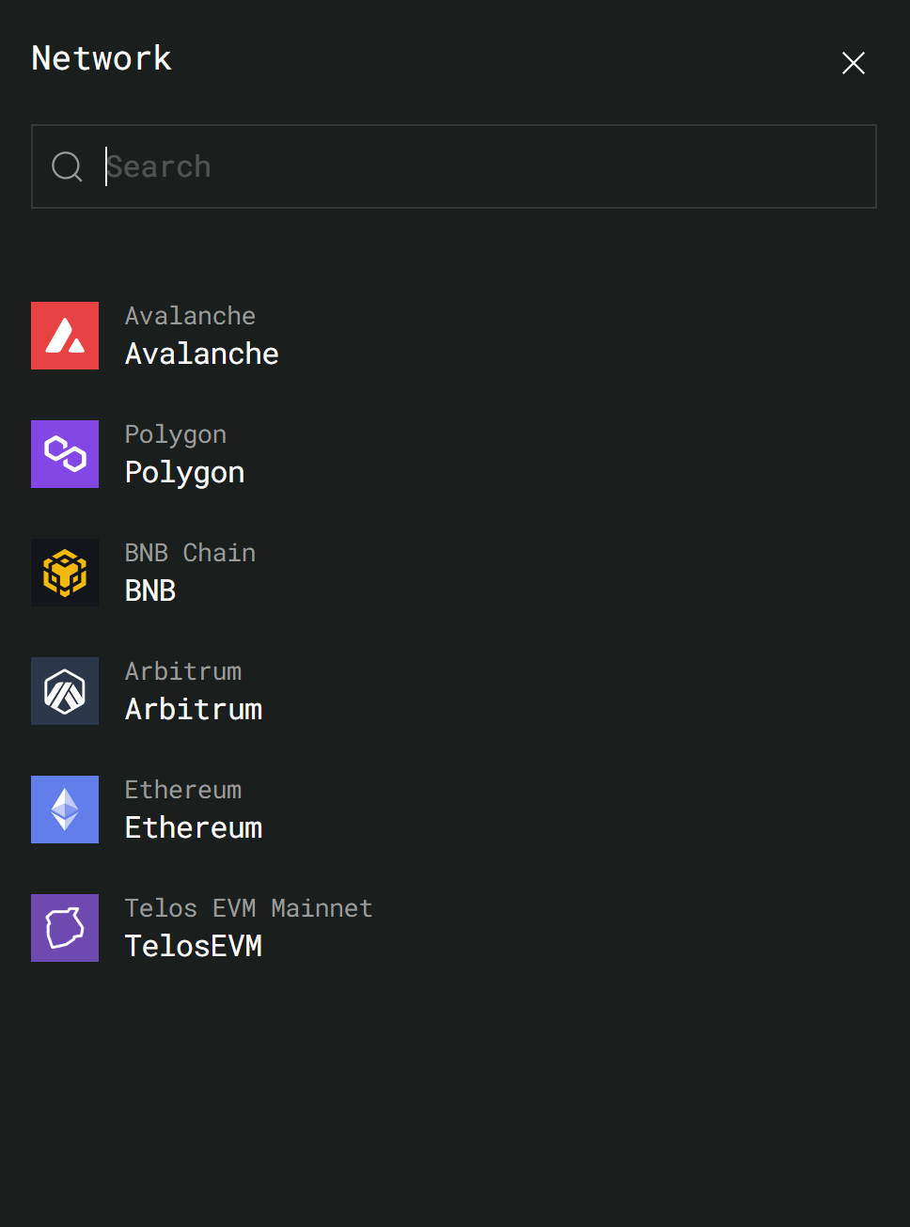
Task: Close the Network panel with the X
Action: [853, 63]
